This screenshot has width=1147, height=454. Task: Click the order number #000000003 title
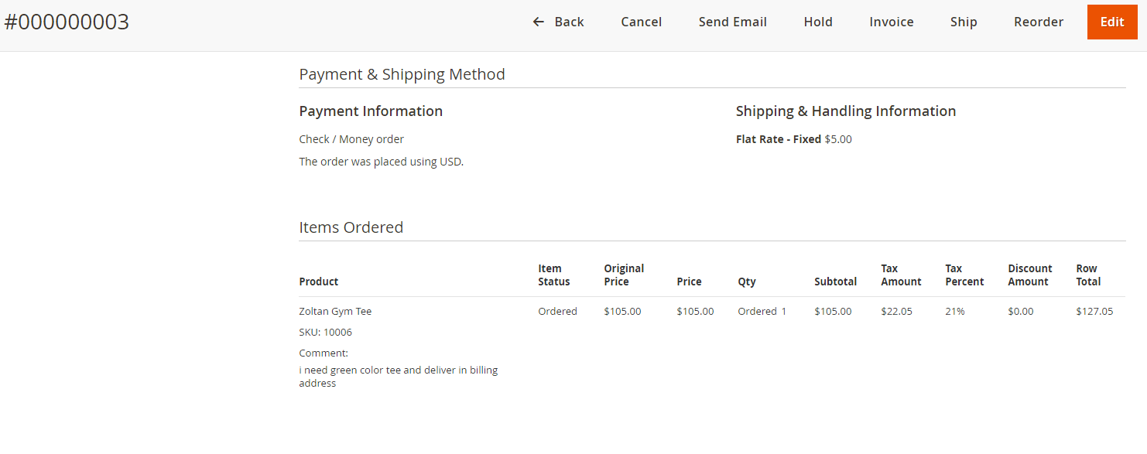(67, 22)
